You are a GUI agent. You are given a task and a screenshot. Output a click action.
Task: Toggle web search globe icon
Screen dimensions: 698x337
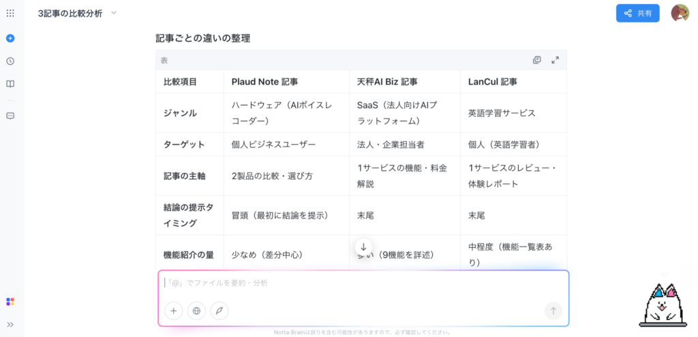196,310
